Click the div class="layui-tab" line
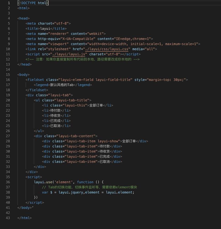Viewport: 221px width, 229px height. coord(49,95)
